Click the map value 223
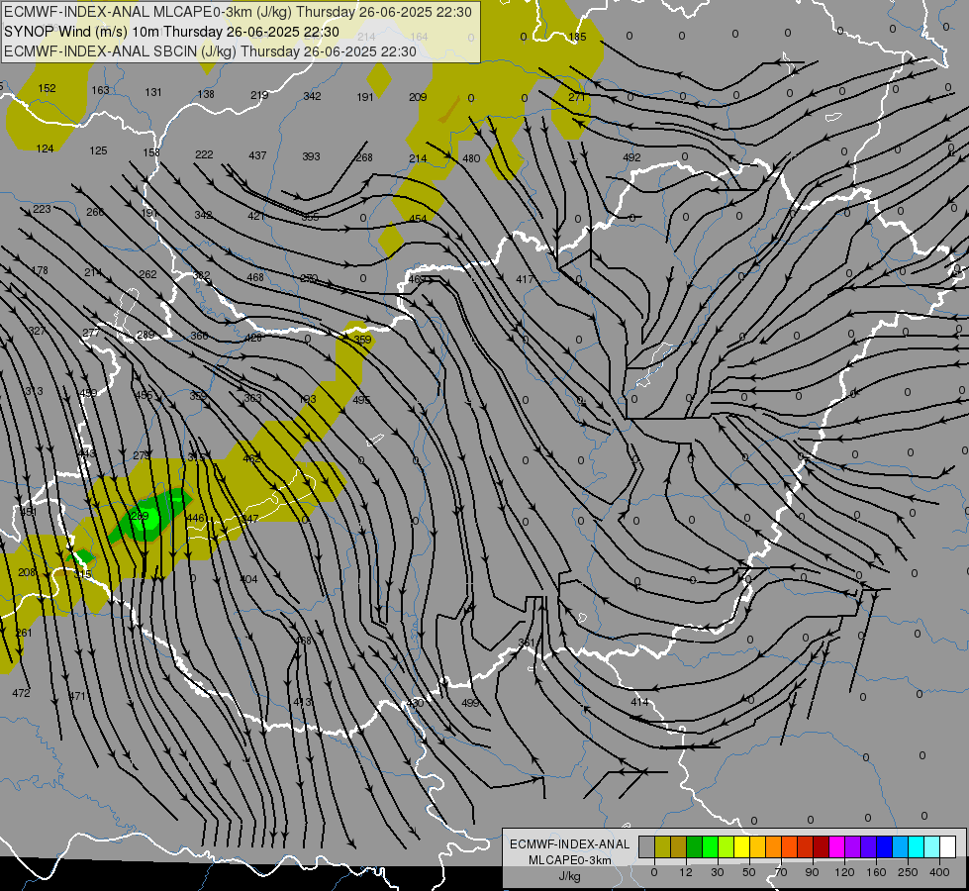Screen dimensions: 969x891 pos(42,209)
